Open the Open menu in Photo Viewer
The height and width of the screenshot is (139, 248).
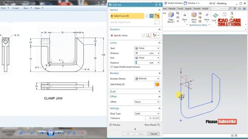pyautogui.click(x=39, y=8)
